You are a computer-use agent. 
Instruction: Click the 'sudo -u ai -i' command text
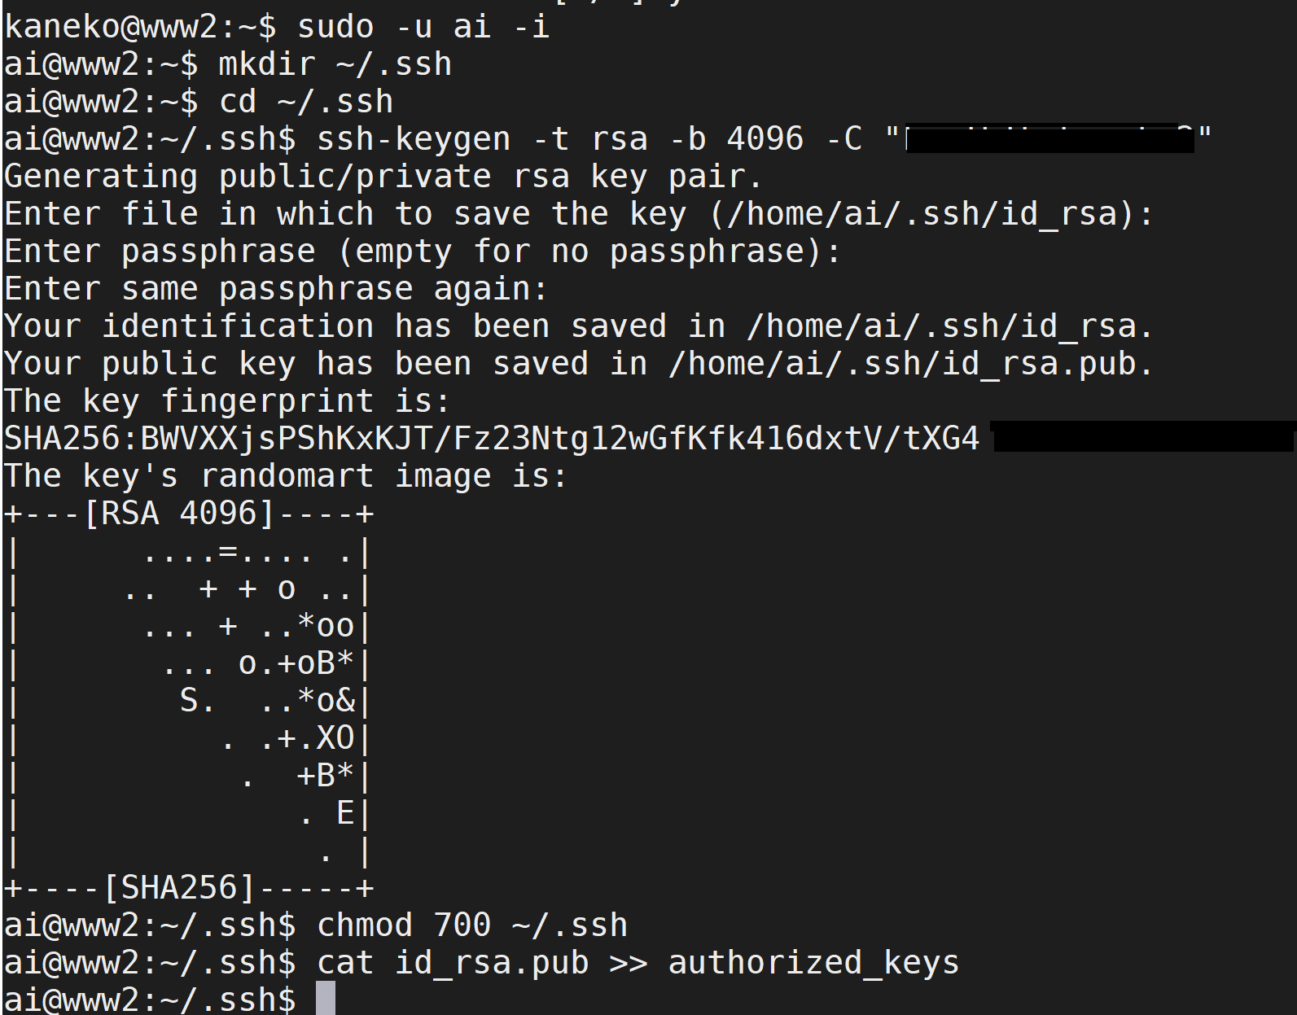pos(423,27)
